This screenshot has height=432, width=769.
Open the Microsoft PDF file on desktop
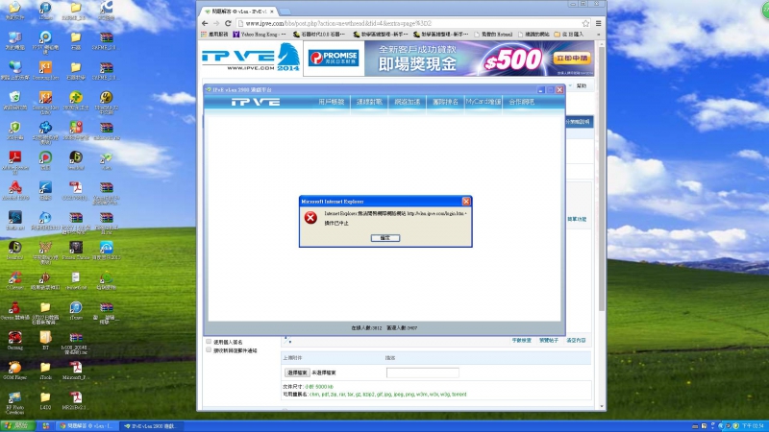(x=76, y=371)
